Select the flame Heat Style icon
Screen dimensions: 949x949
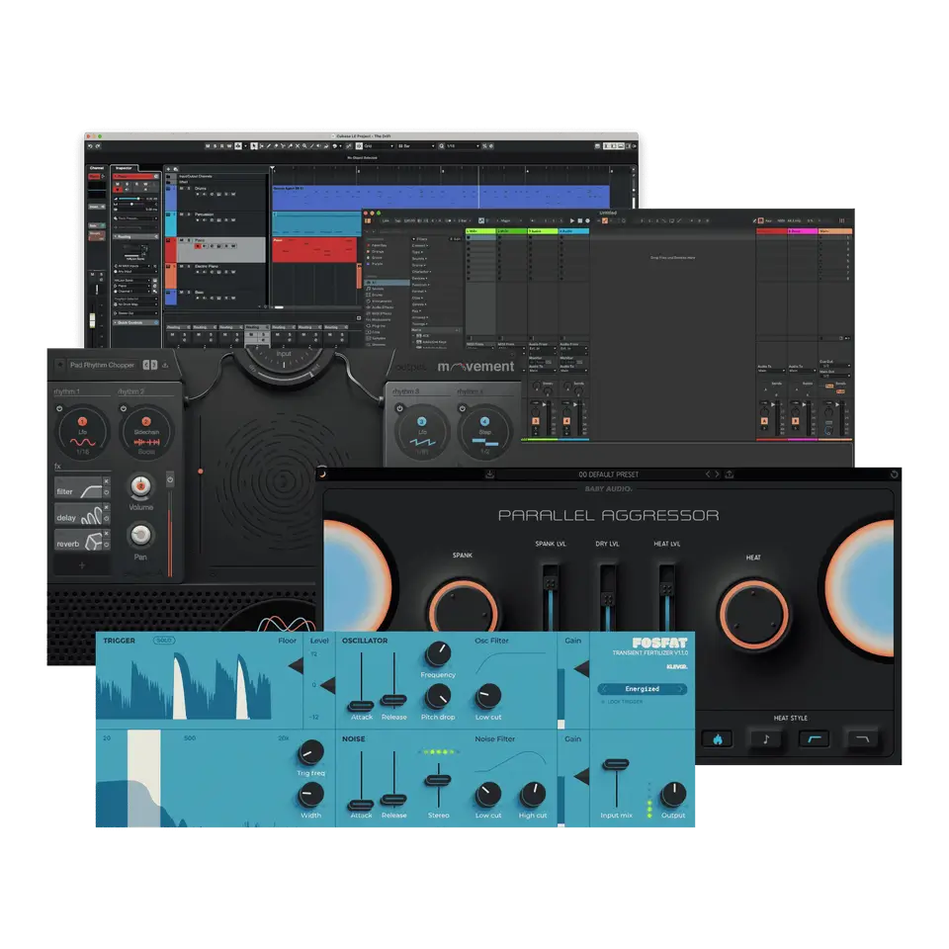point(717,738)
